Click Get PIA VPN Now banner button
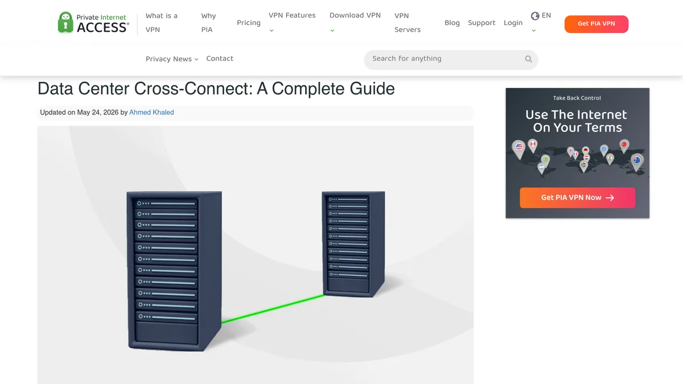683x384 pixels. (577, 197)
